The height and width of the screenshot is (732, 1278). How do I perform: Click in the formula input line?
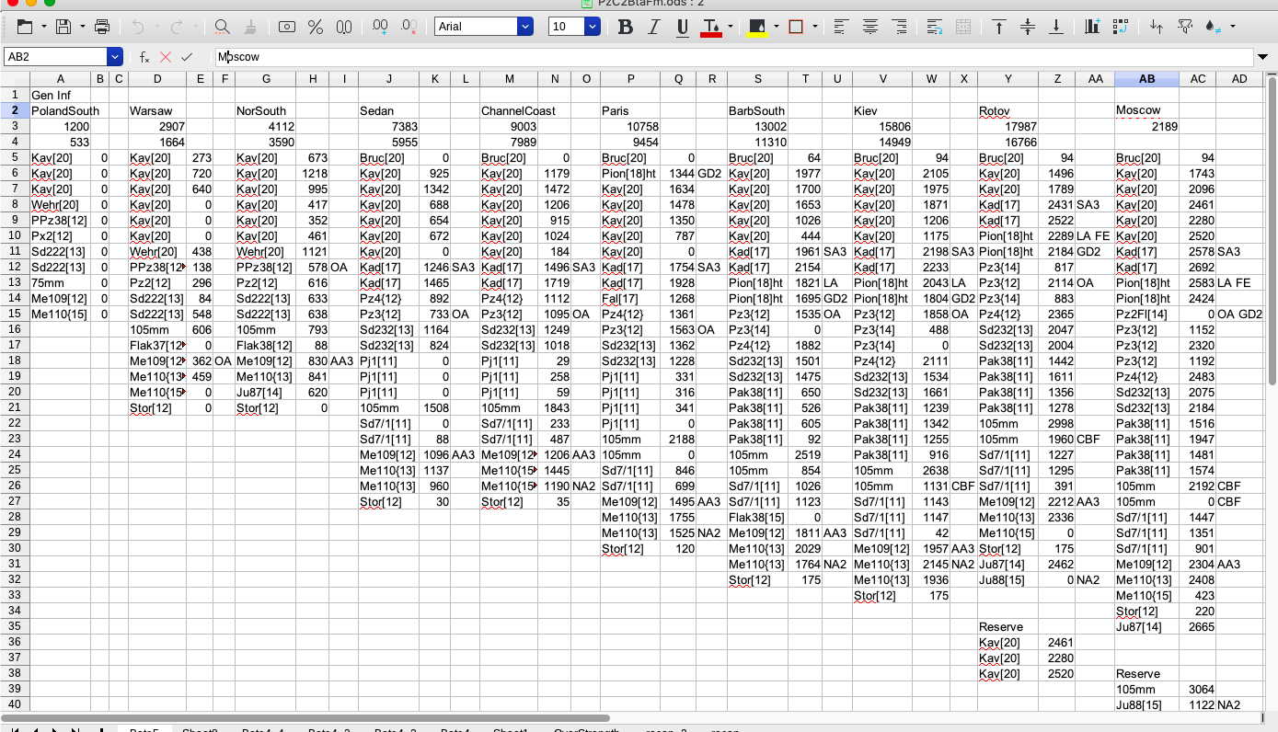click(736, 57)
